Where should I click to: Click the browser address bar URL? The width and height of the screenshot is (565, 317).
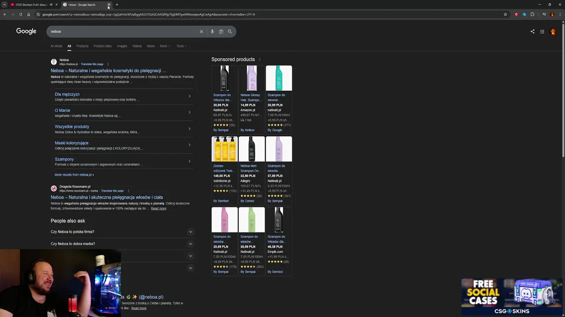pos(148,14)
